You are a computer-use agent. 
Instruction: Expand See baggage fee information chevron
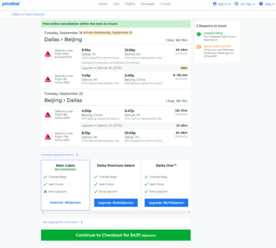[x=82, y=222]
